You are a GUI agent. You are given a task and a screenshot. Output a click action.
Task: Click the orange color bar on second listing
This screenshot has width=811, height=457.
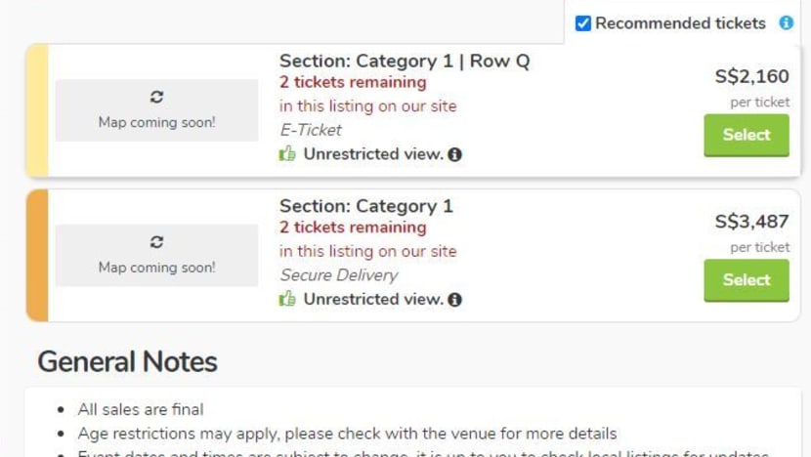pyautogui.click(x=37, y=255)
